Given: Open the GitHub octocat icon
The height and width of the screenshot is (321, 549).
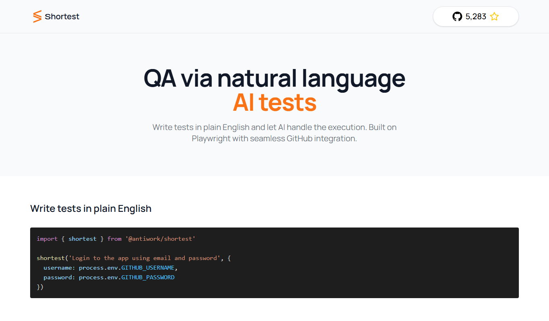Looking at the screenshot, I should pyautogui.click(x=457, y=16).
